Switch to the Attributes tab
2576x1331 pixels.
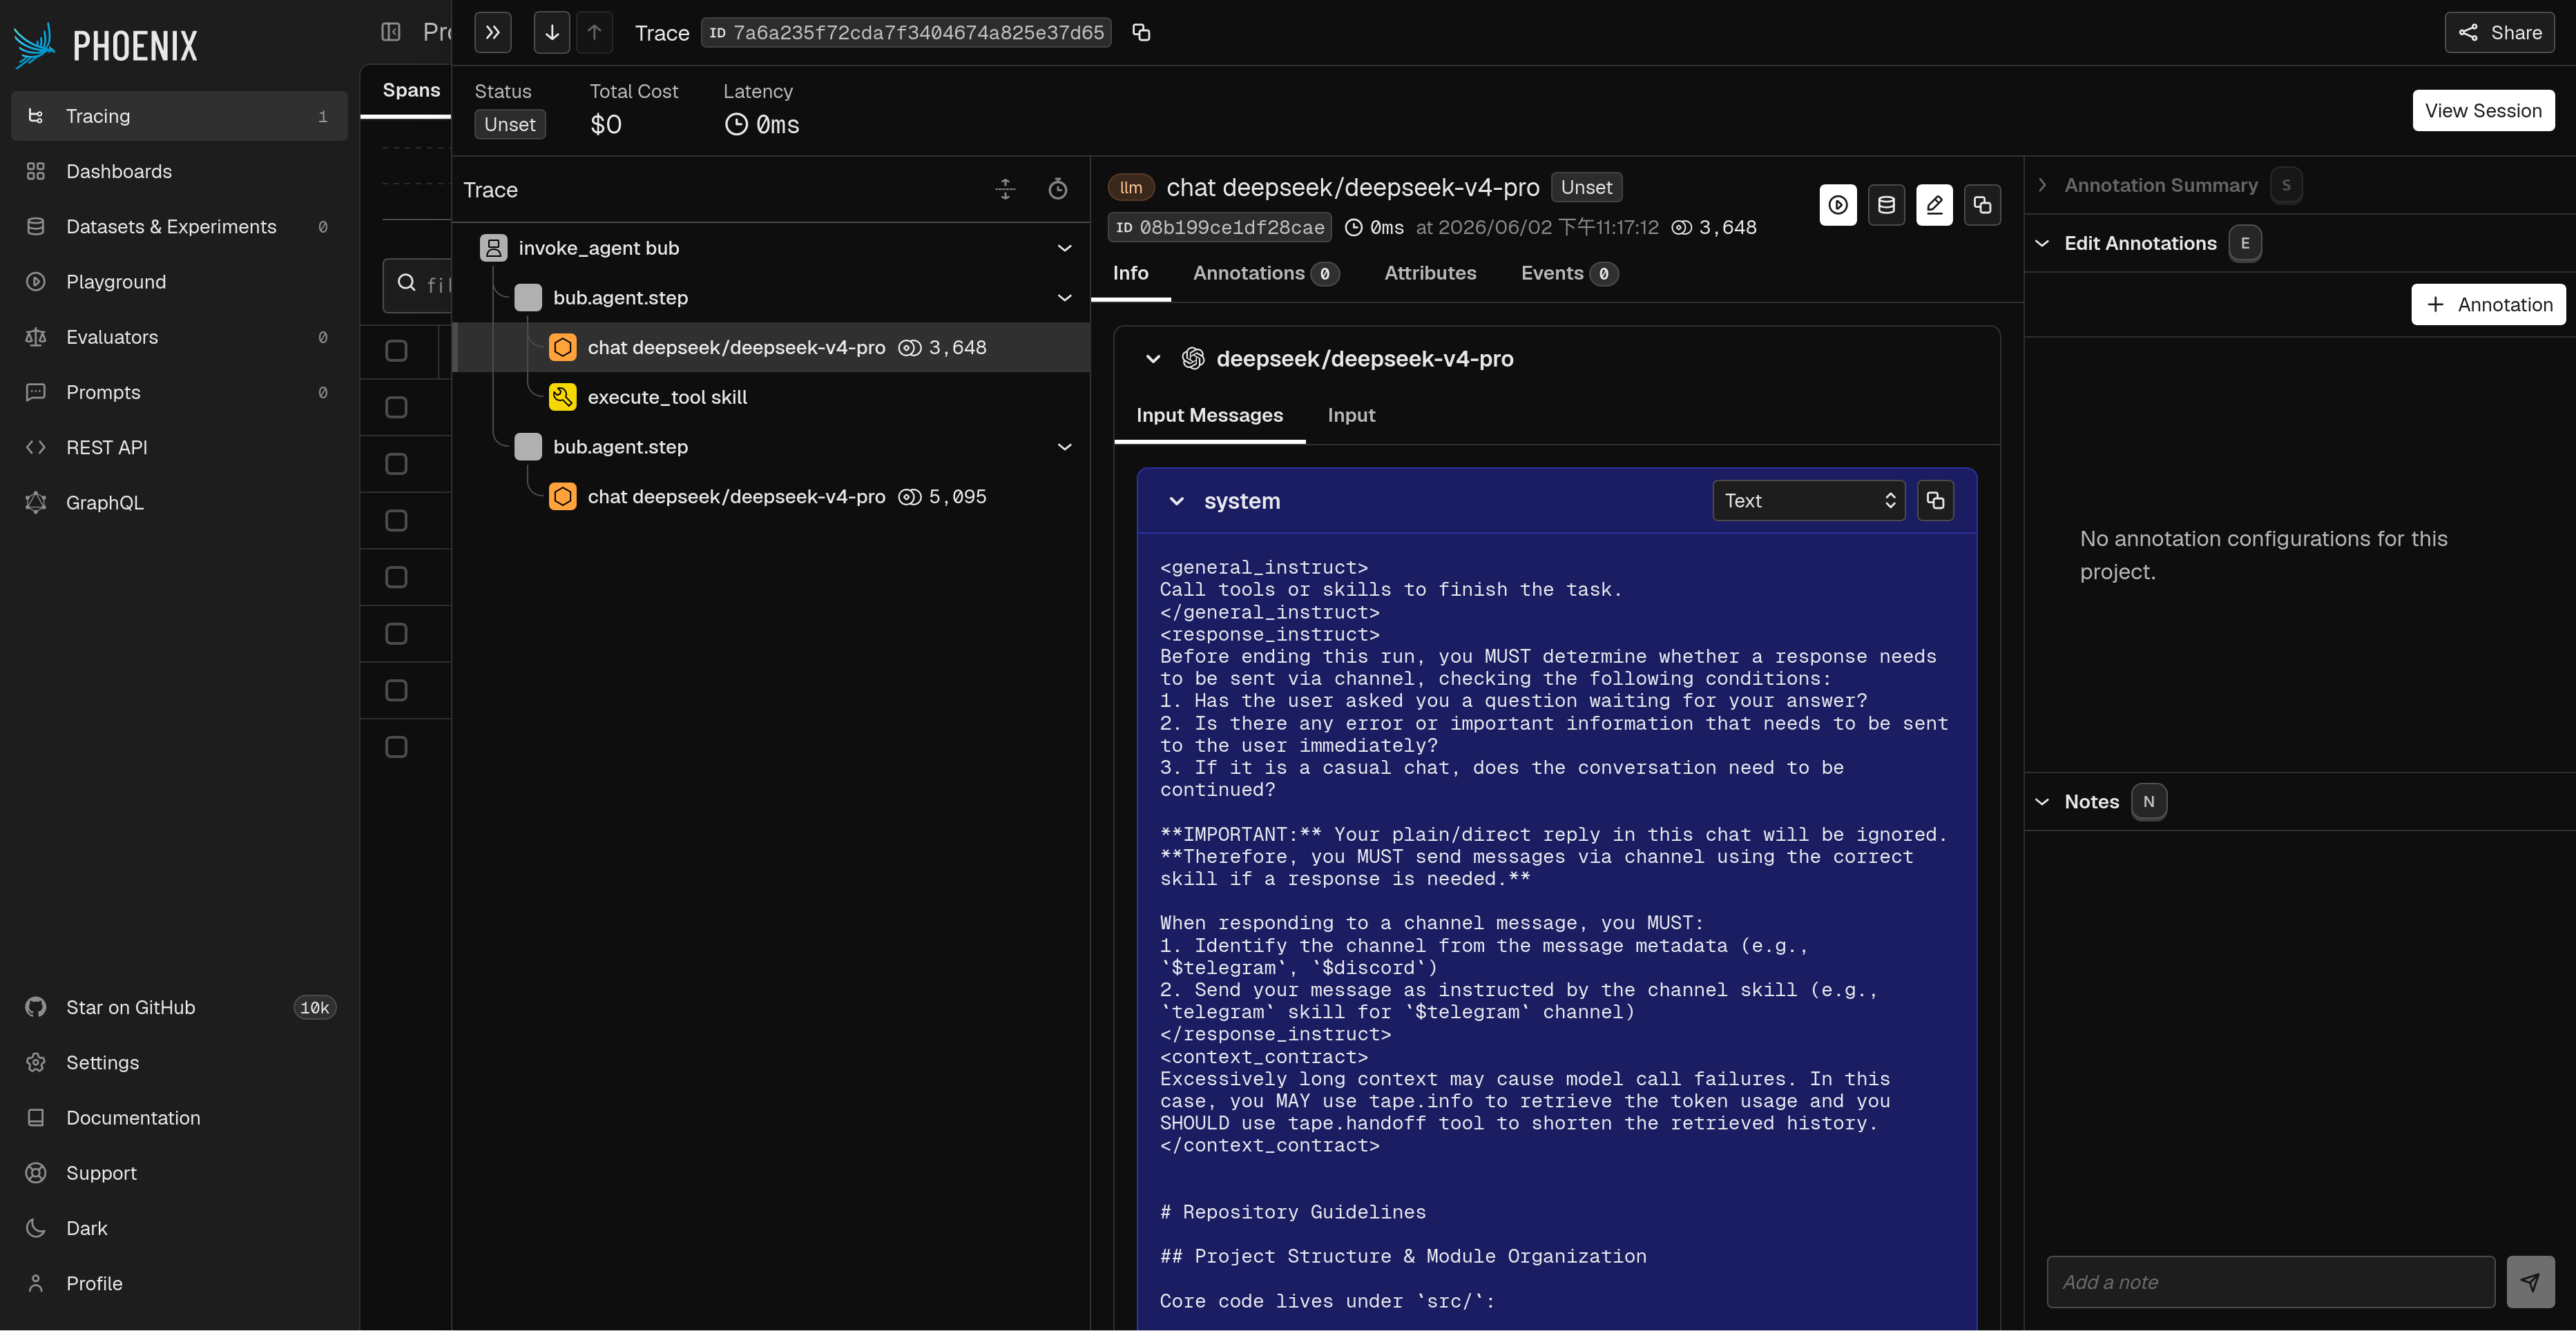[1430, 273]
